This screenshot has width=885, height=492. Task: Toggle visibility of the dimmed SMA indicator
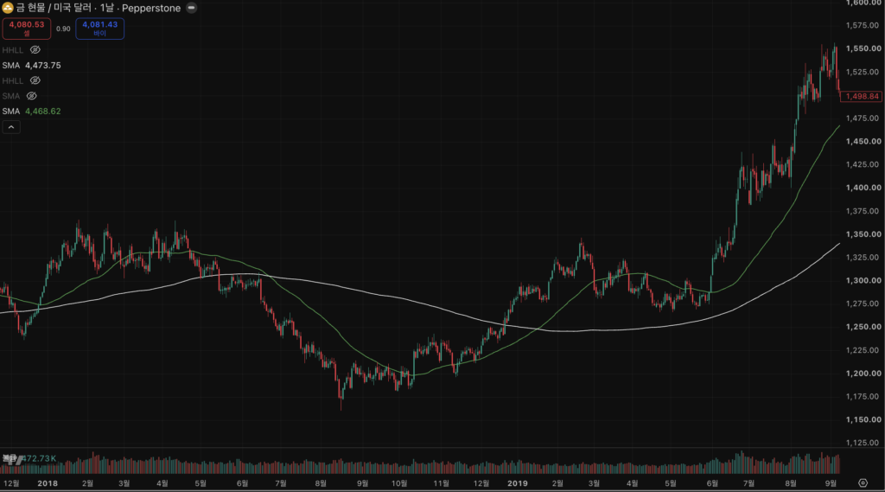(x=32, y=96)
